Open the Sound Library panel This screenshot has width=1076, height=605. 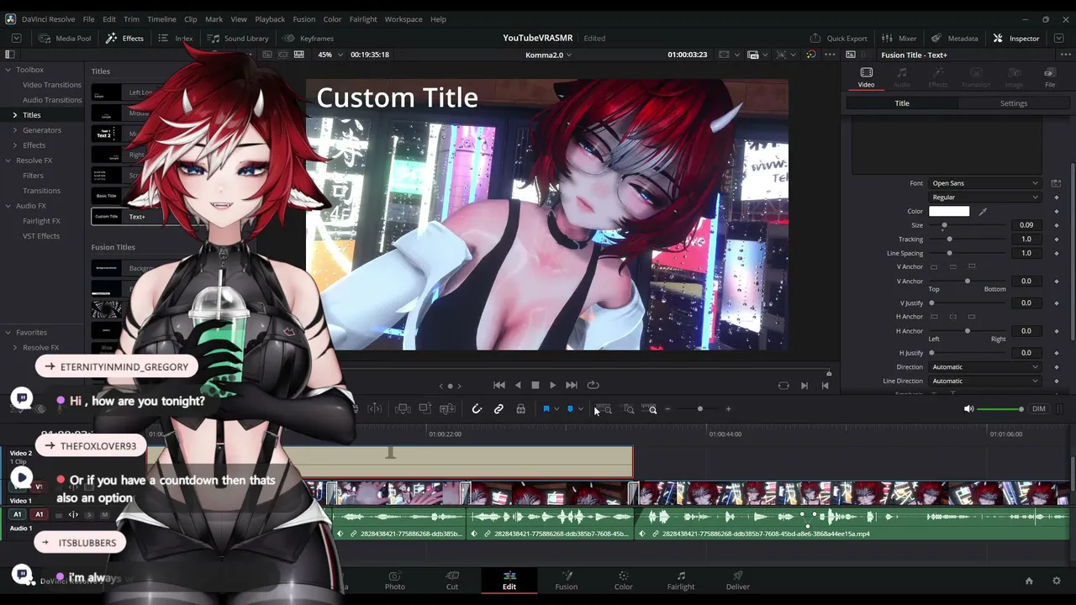pos(238,38)
